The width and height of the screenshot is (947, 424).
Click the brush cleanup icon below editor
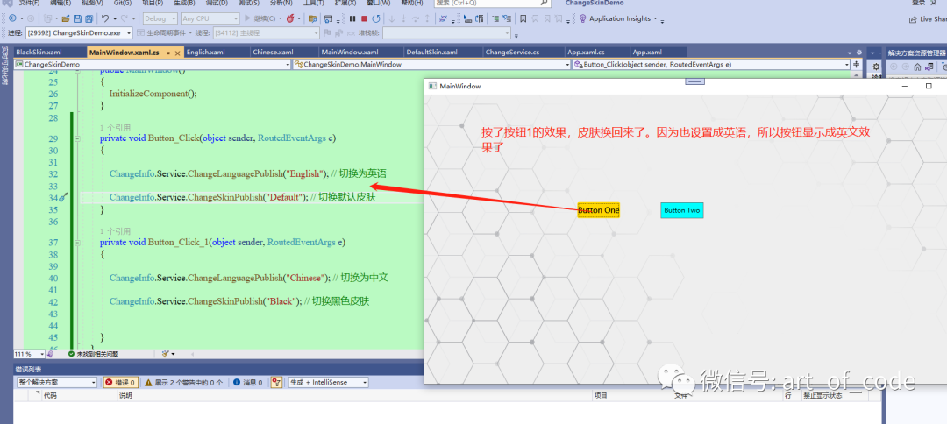click(x=165, y=354)
